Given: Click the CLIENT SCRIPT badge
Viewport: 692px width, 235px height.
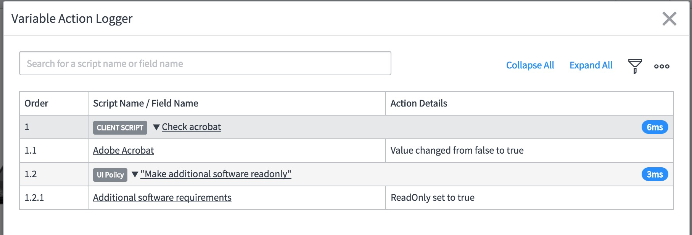Looking at the screenshot, I should tap(120, 128).
